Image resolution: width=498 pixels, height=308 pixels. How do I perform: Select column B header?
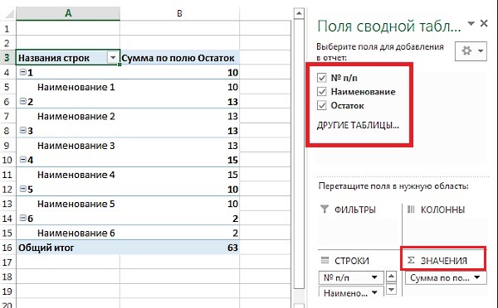[x=179, y=13]
